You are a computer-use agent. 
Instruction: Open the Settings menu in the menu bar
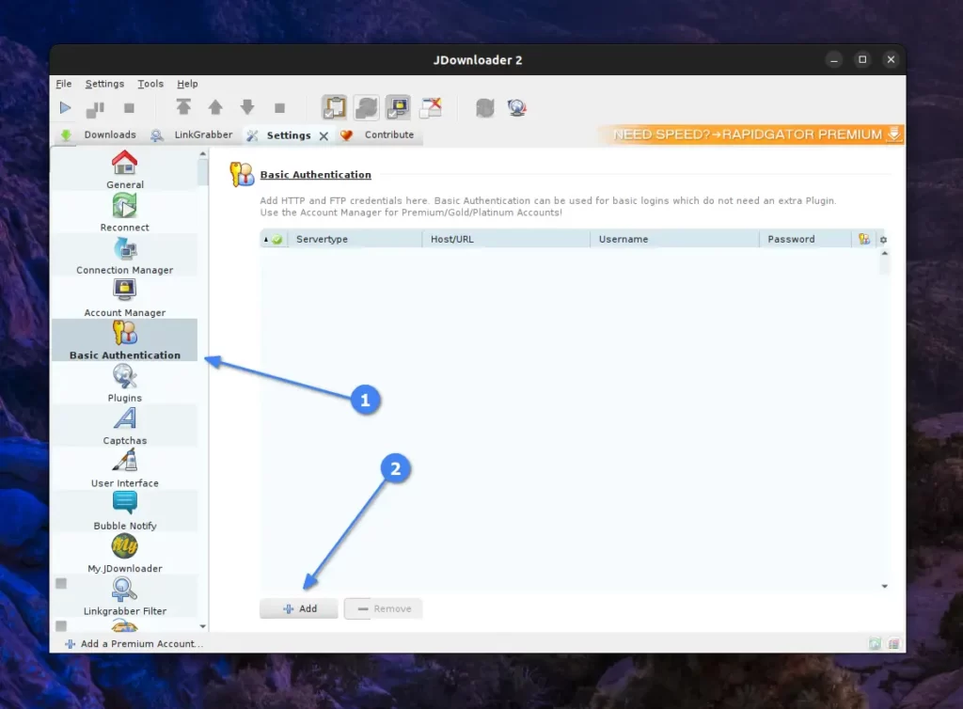point(104,84)
